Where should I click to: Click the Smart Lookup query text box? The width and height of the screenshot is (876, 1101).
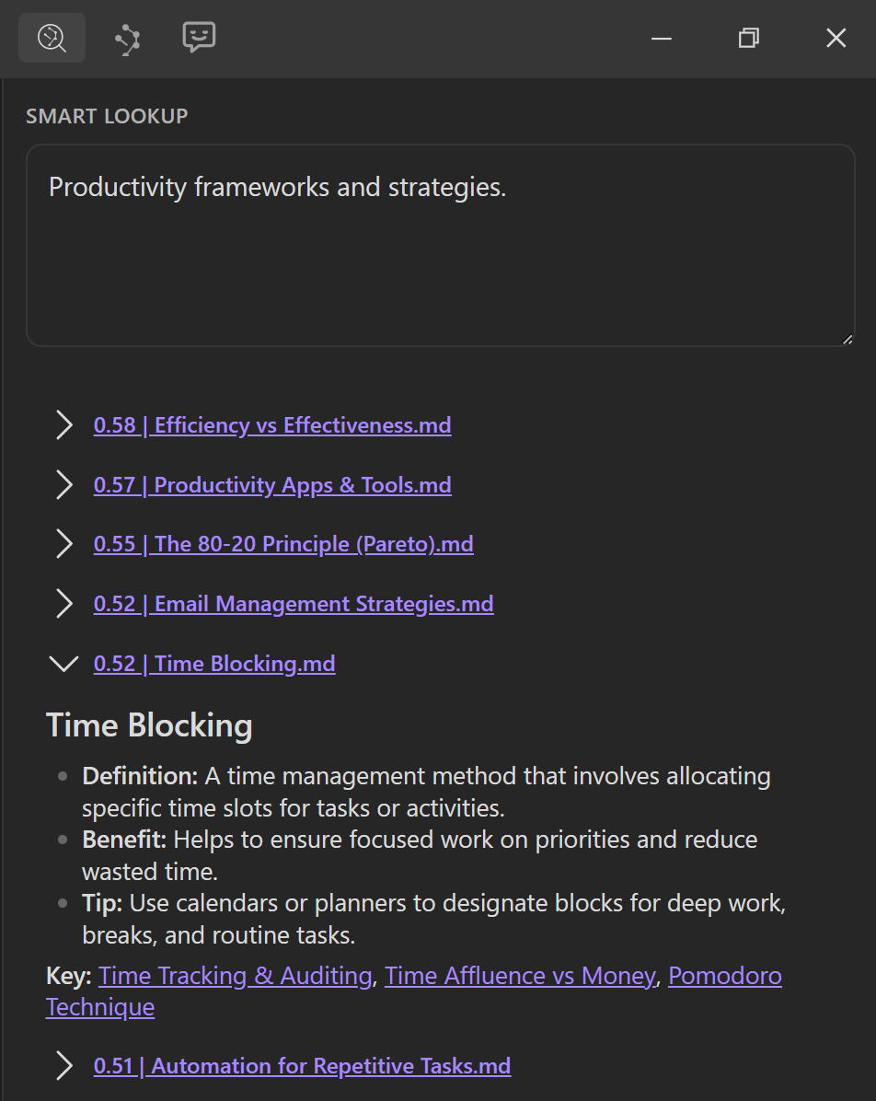pyautogui.click(x=440, y=245)
